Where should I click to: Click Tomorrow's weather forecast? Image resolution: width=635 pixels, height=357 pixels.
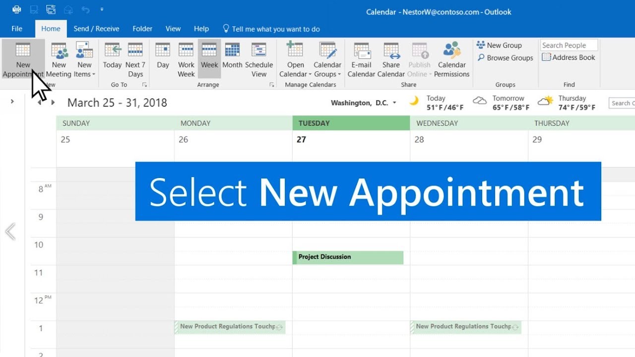pyautogui.click(x=502, y=103)
